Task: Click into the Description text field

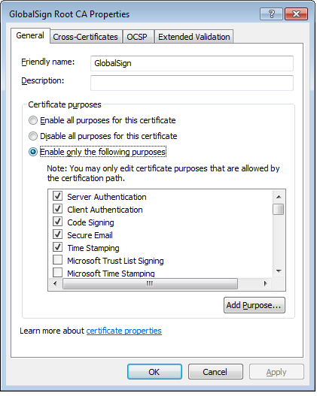Action: point(192,83)
